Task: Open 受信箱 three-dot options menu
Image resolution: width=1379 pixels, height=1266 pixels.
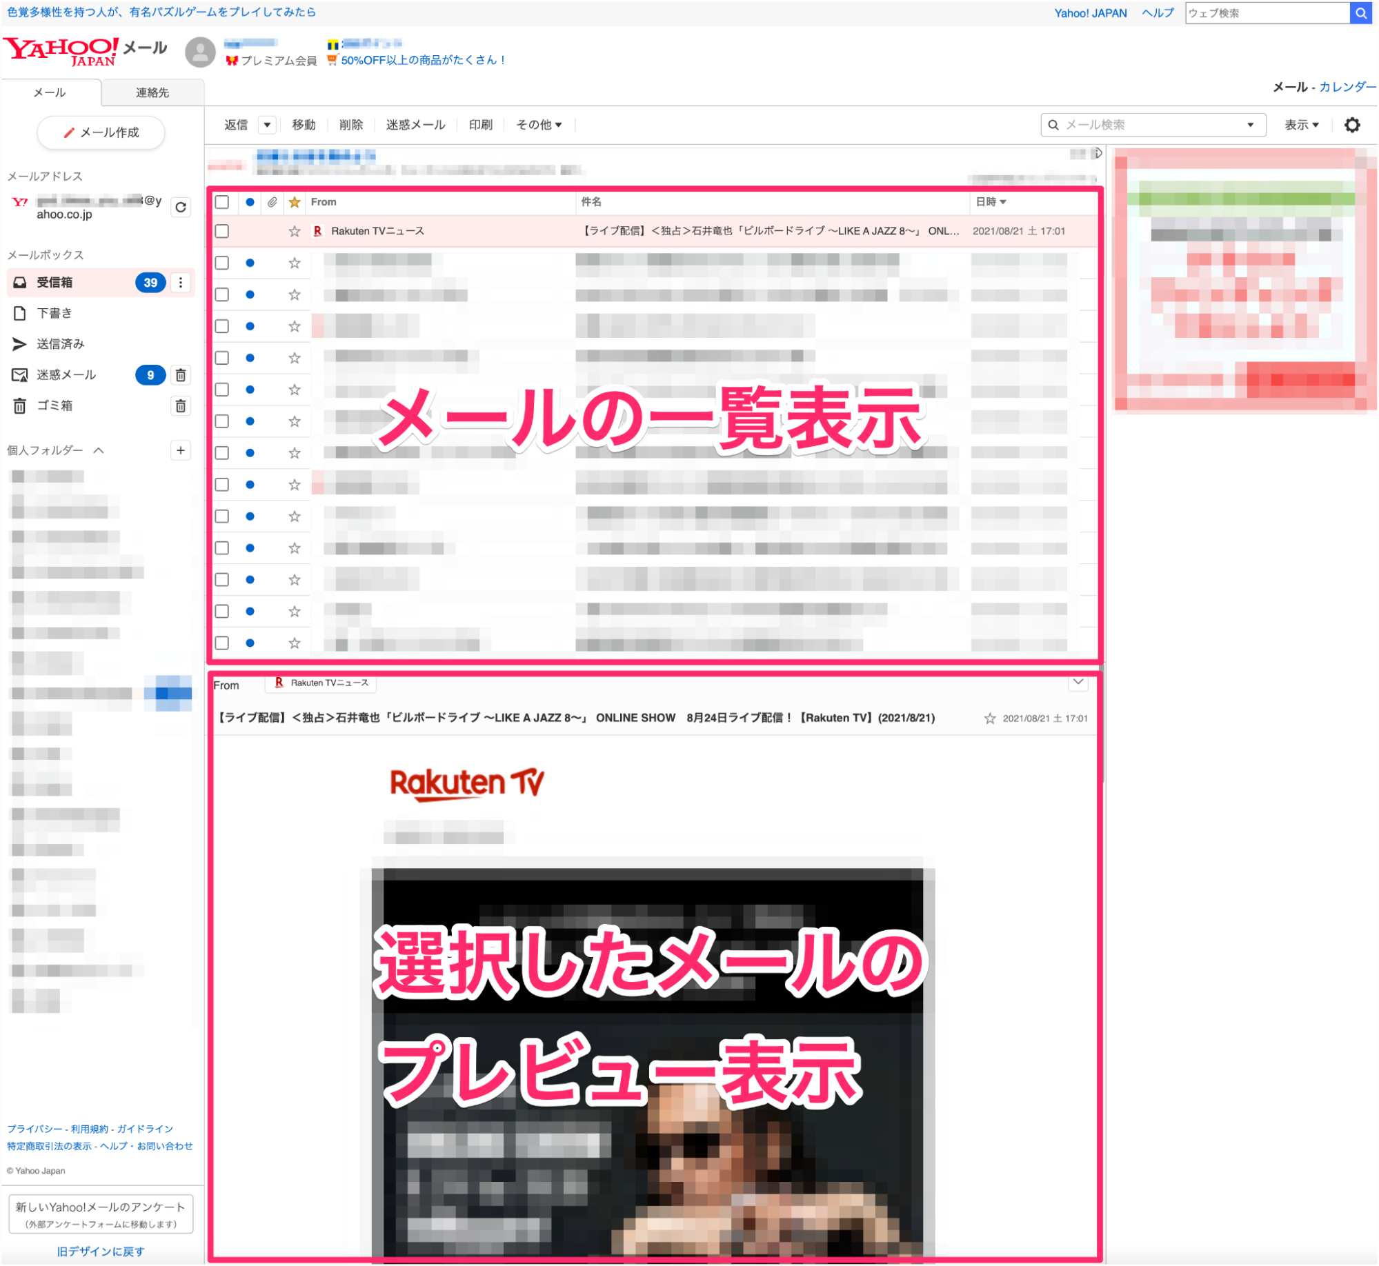Action: (x=181, y=283)
